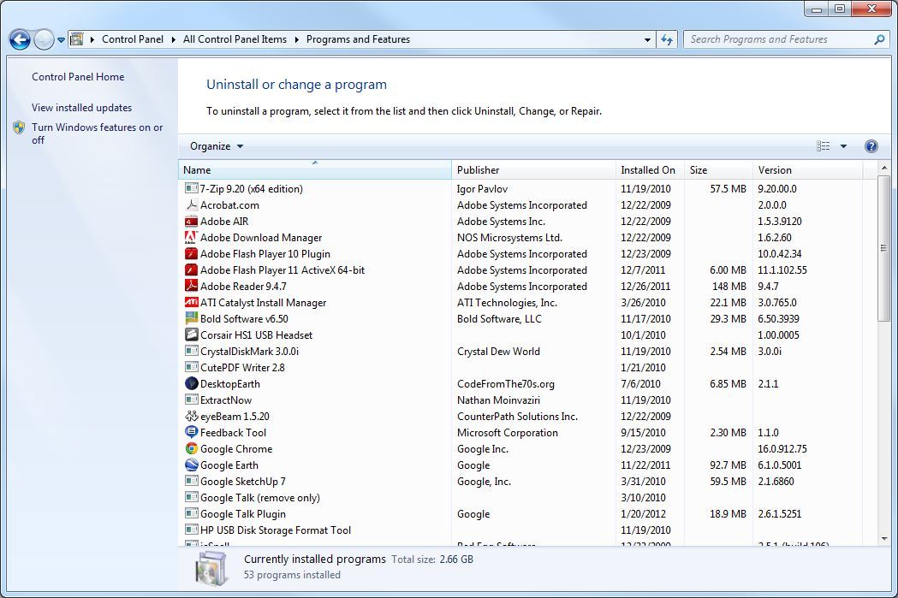Expand the view options dropdown arrow

(x=843, y=146)
